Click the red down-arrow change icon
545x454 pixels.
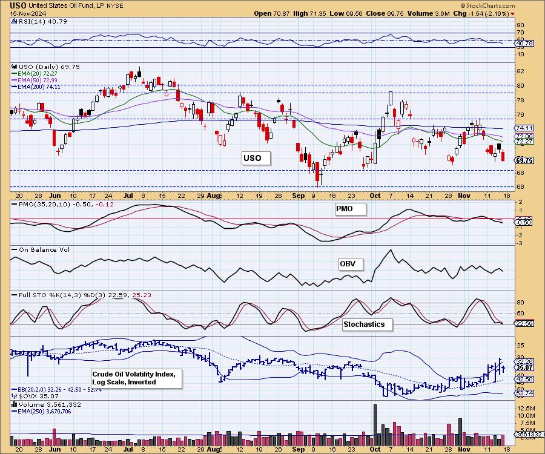coord(513,14)
